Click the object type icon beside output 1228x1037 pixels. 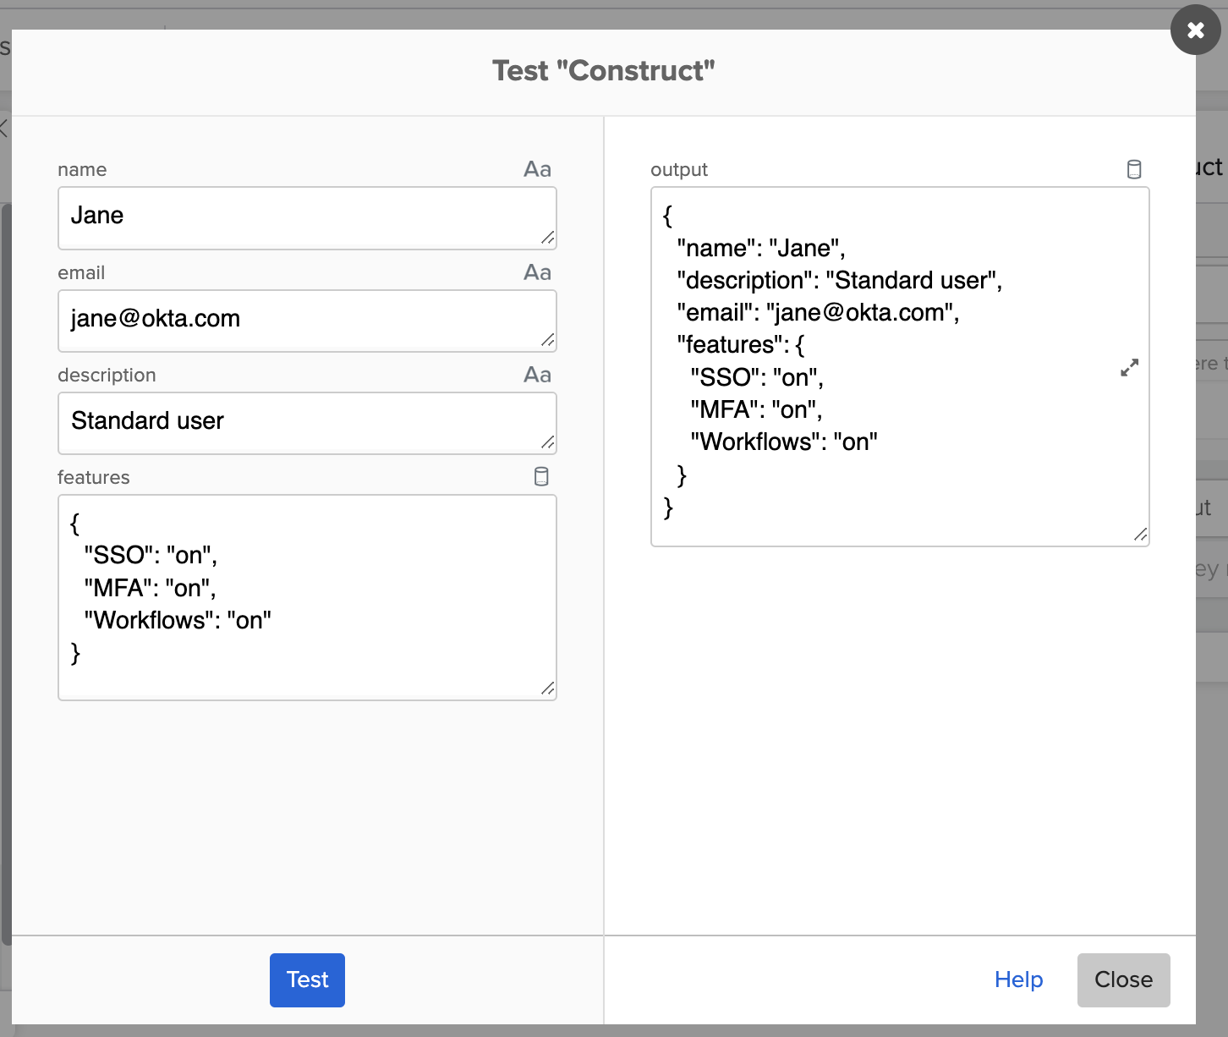[x=1134, y=169]
